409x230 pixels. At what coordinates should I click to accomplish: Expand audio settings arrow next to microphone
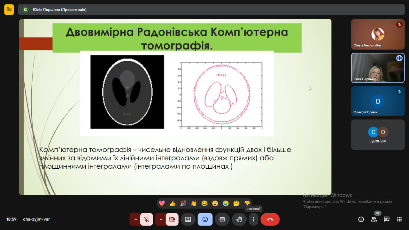coord(135,219)
